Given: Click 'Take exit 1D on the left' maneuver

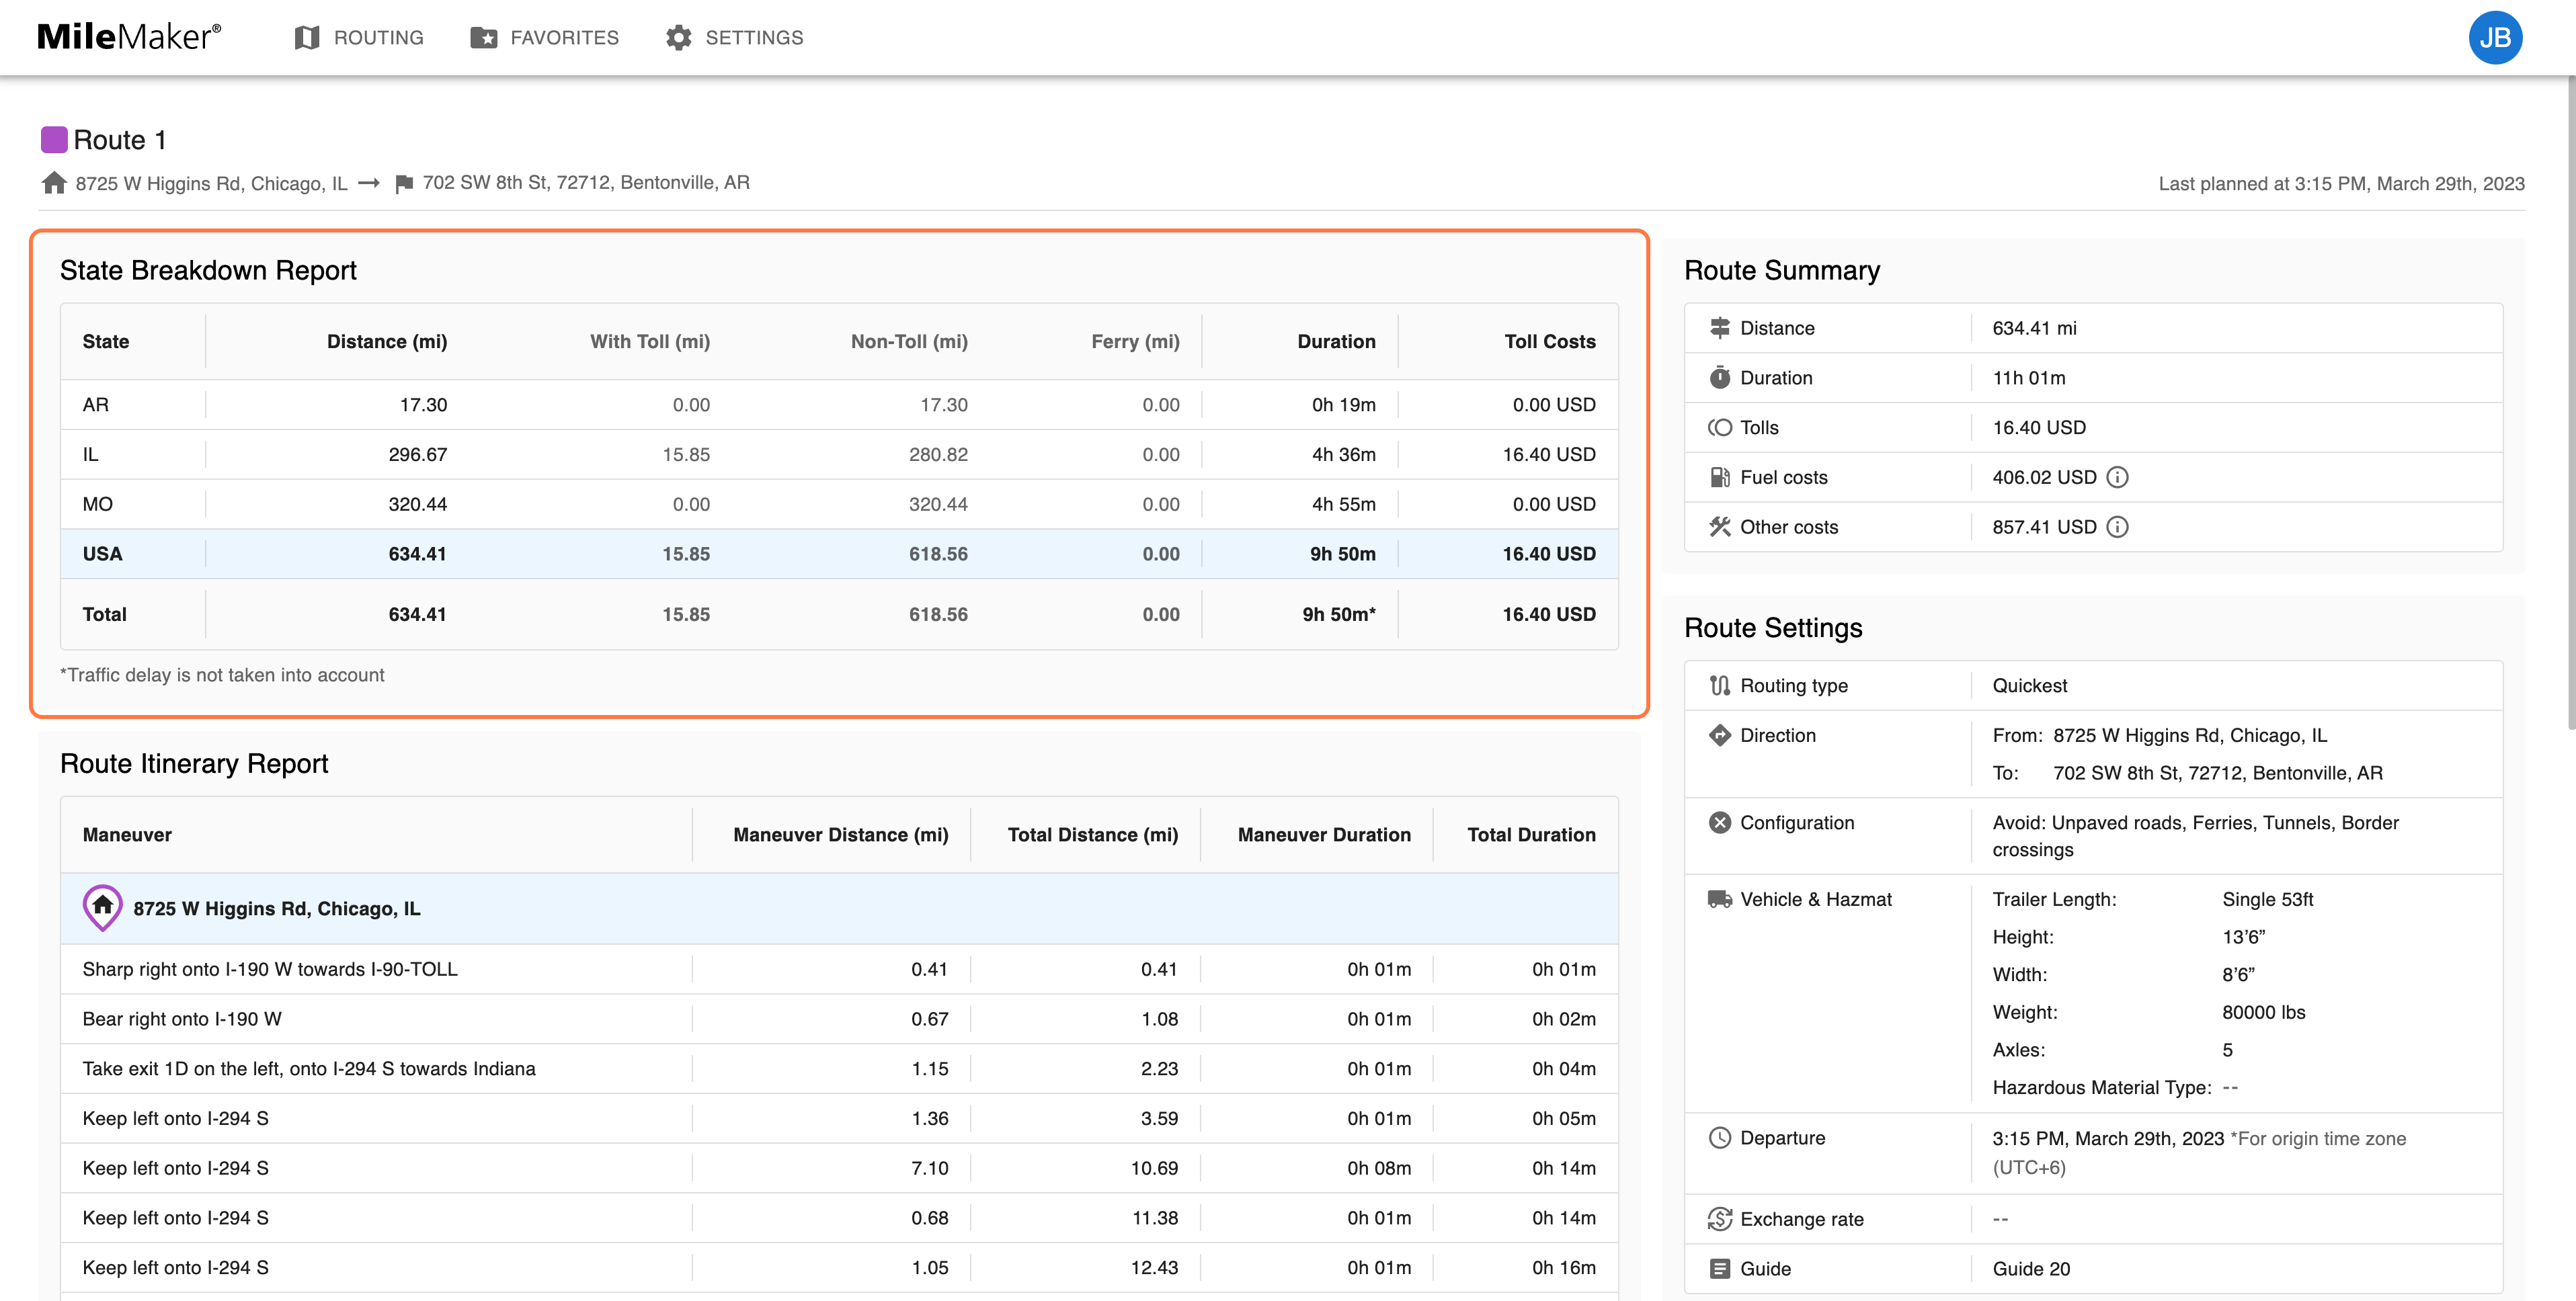Looking at the screenshot, I should [309, 1069].
